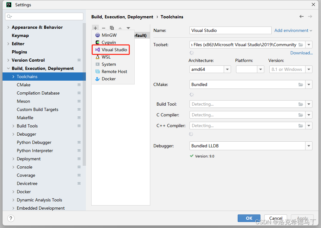Open the help question mark button
321x228 pixels.
click(x=11, y=218)
